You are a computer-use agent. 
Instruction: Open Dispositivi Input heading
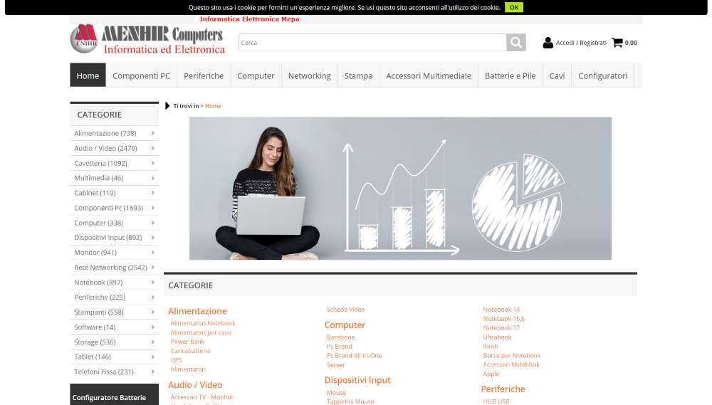(357, 380)
